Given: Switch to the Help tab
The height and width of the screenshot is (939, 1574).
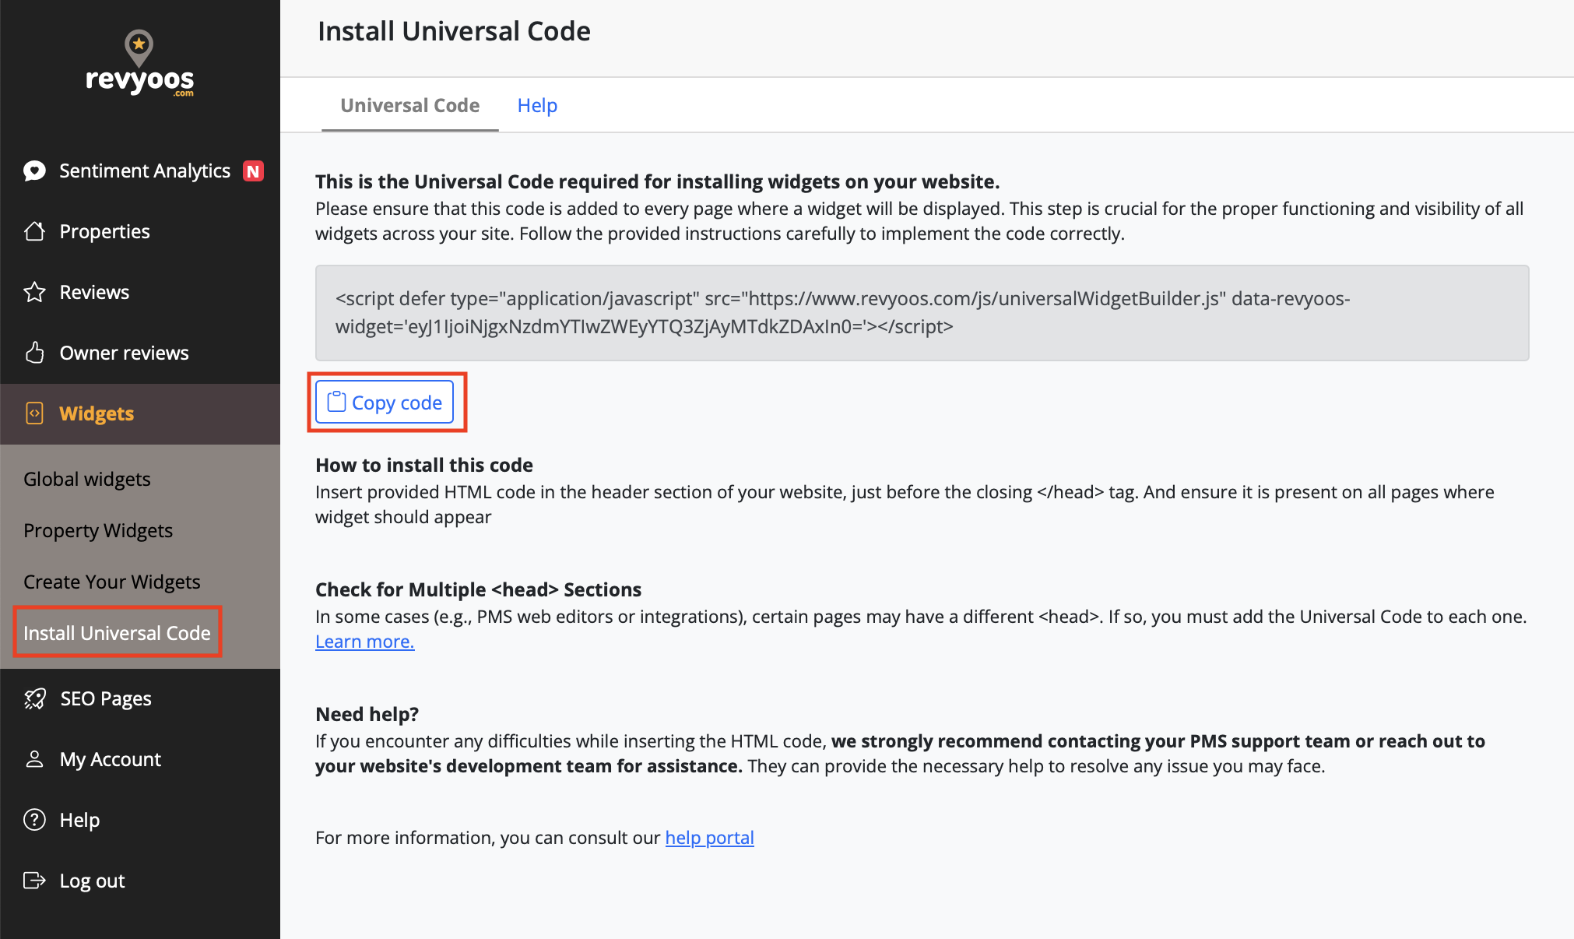Looking at the screenshot, I should [x=537, y=105].
